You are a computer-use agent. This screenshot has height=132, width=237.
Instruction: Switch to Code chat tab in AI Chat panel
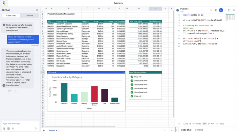[x=11, y=16]
